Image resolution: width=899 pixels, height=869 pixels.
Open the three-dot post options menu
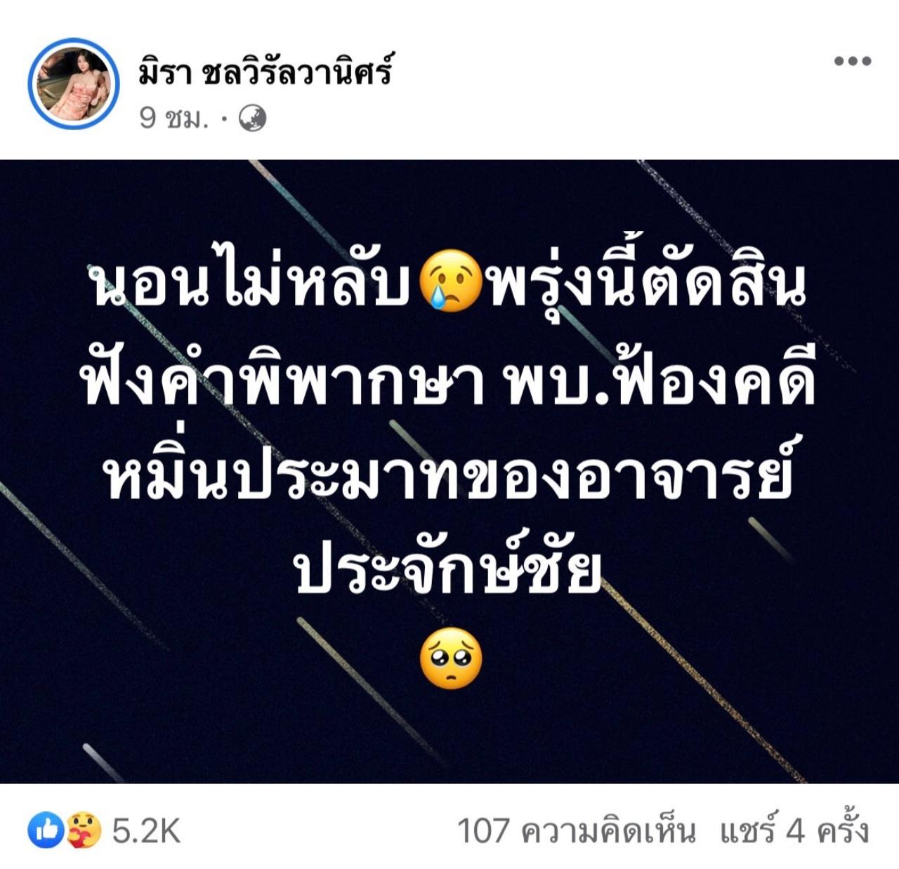pos(853,61)
